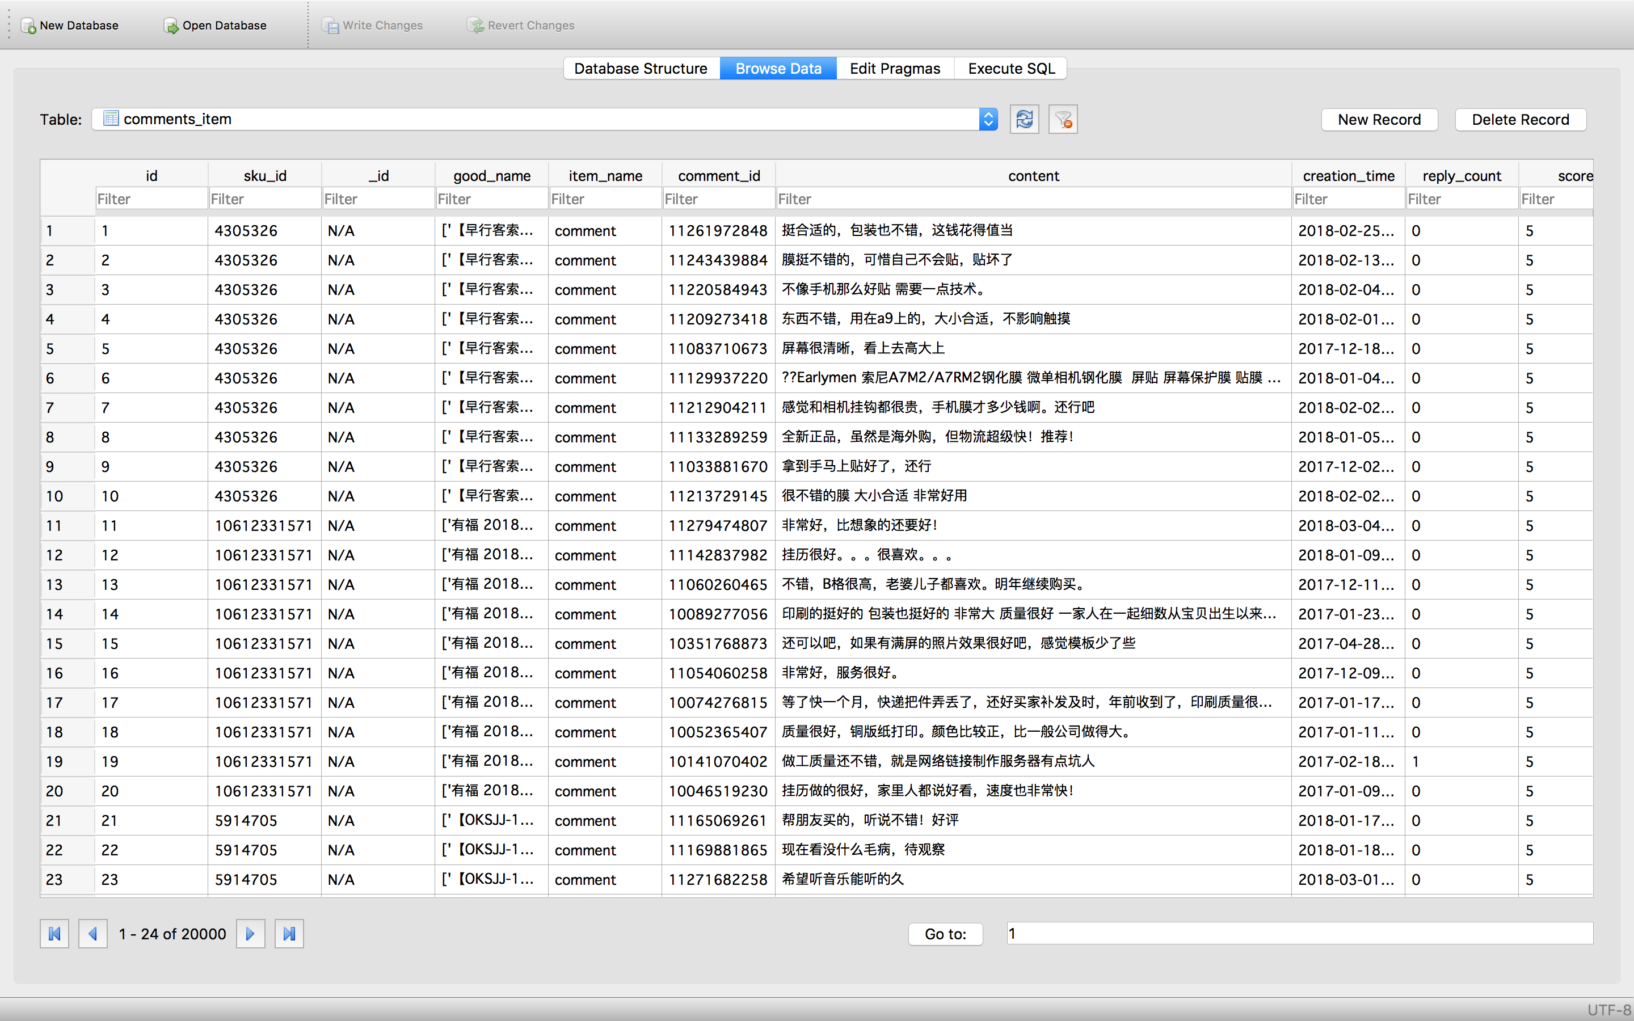1634x1021 pixels.
Task: Sort by the reply_count column header
Action: (1462, 176)
